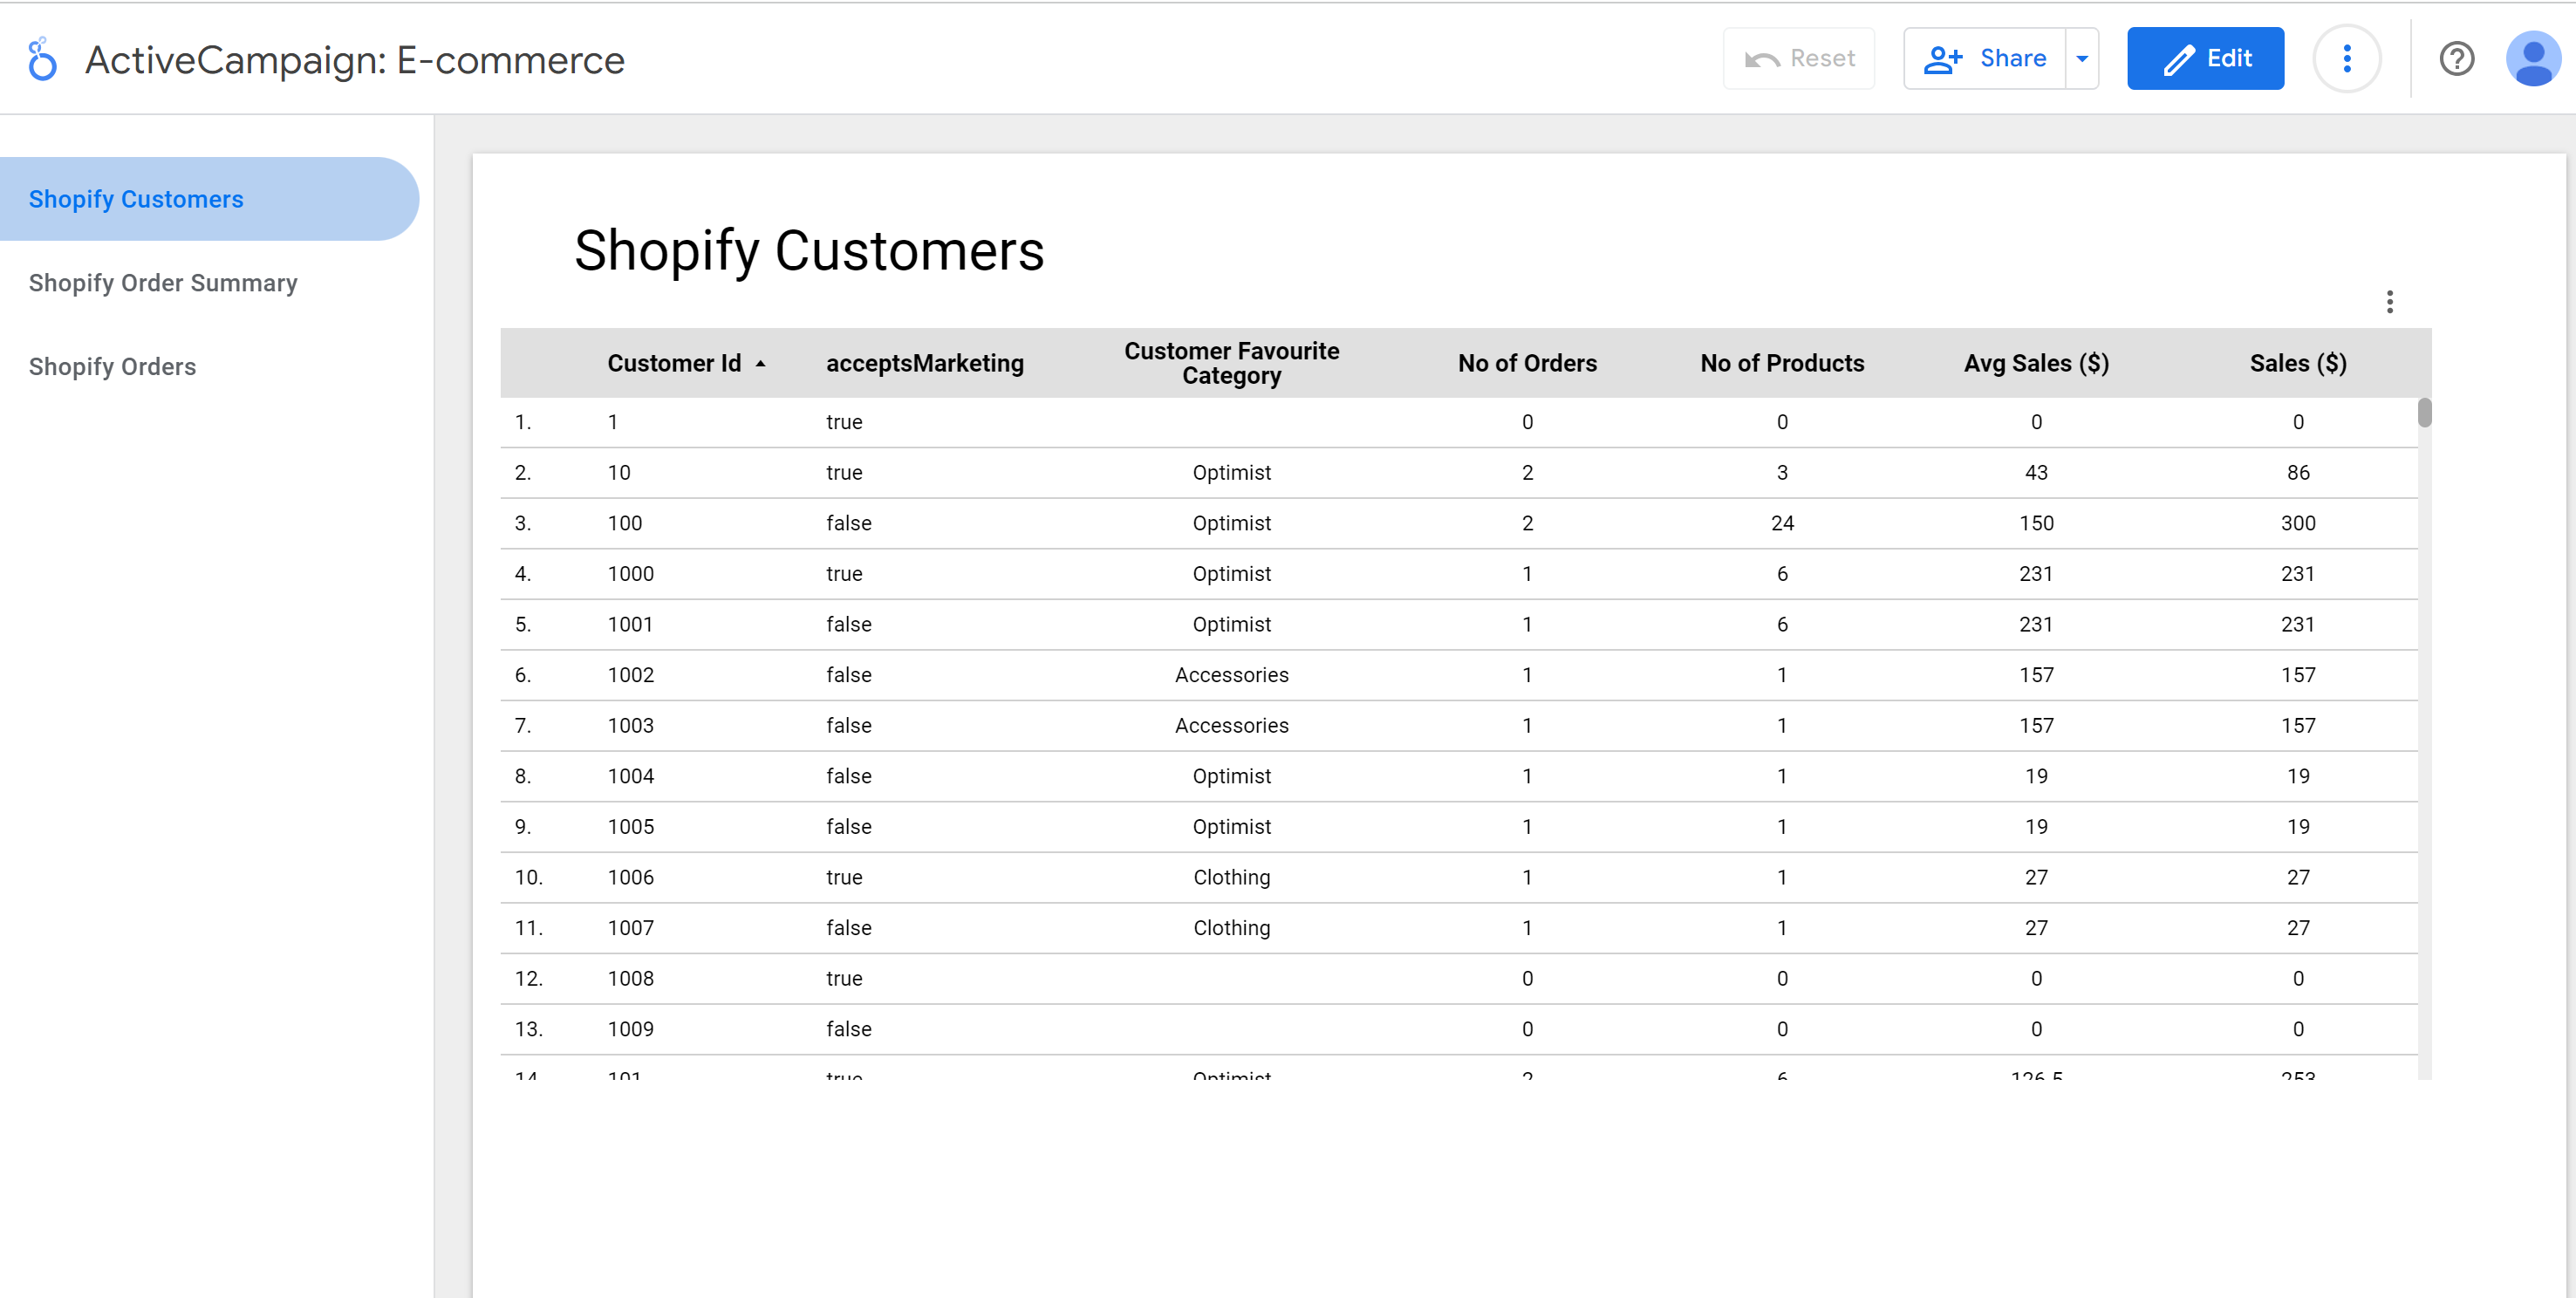The image size is (2576, 1298).
Task: Open the user account avatar
Action: [x=2532, y=59]
